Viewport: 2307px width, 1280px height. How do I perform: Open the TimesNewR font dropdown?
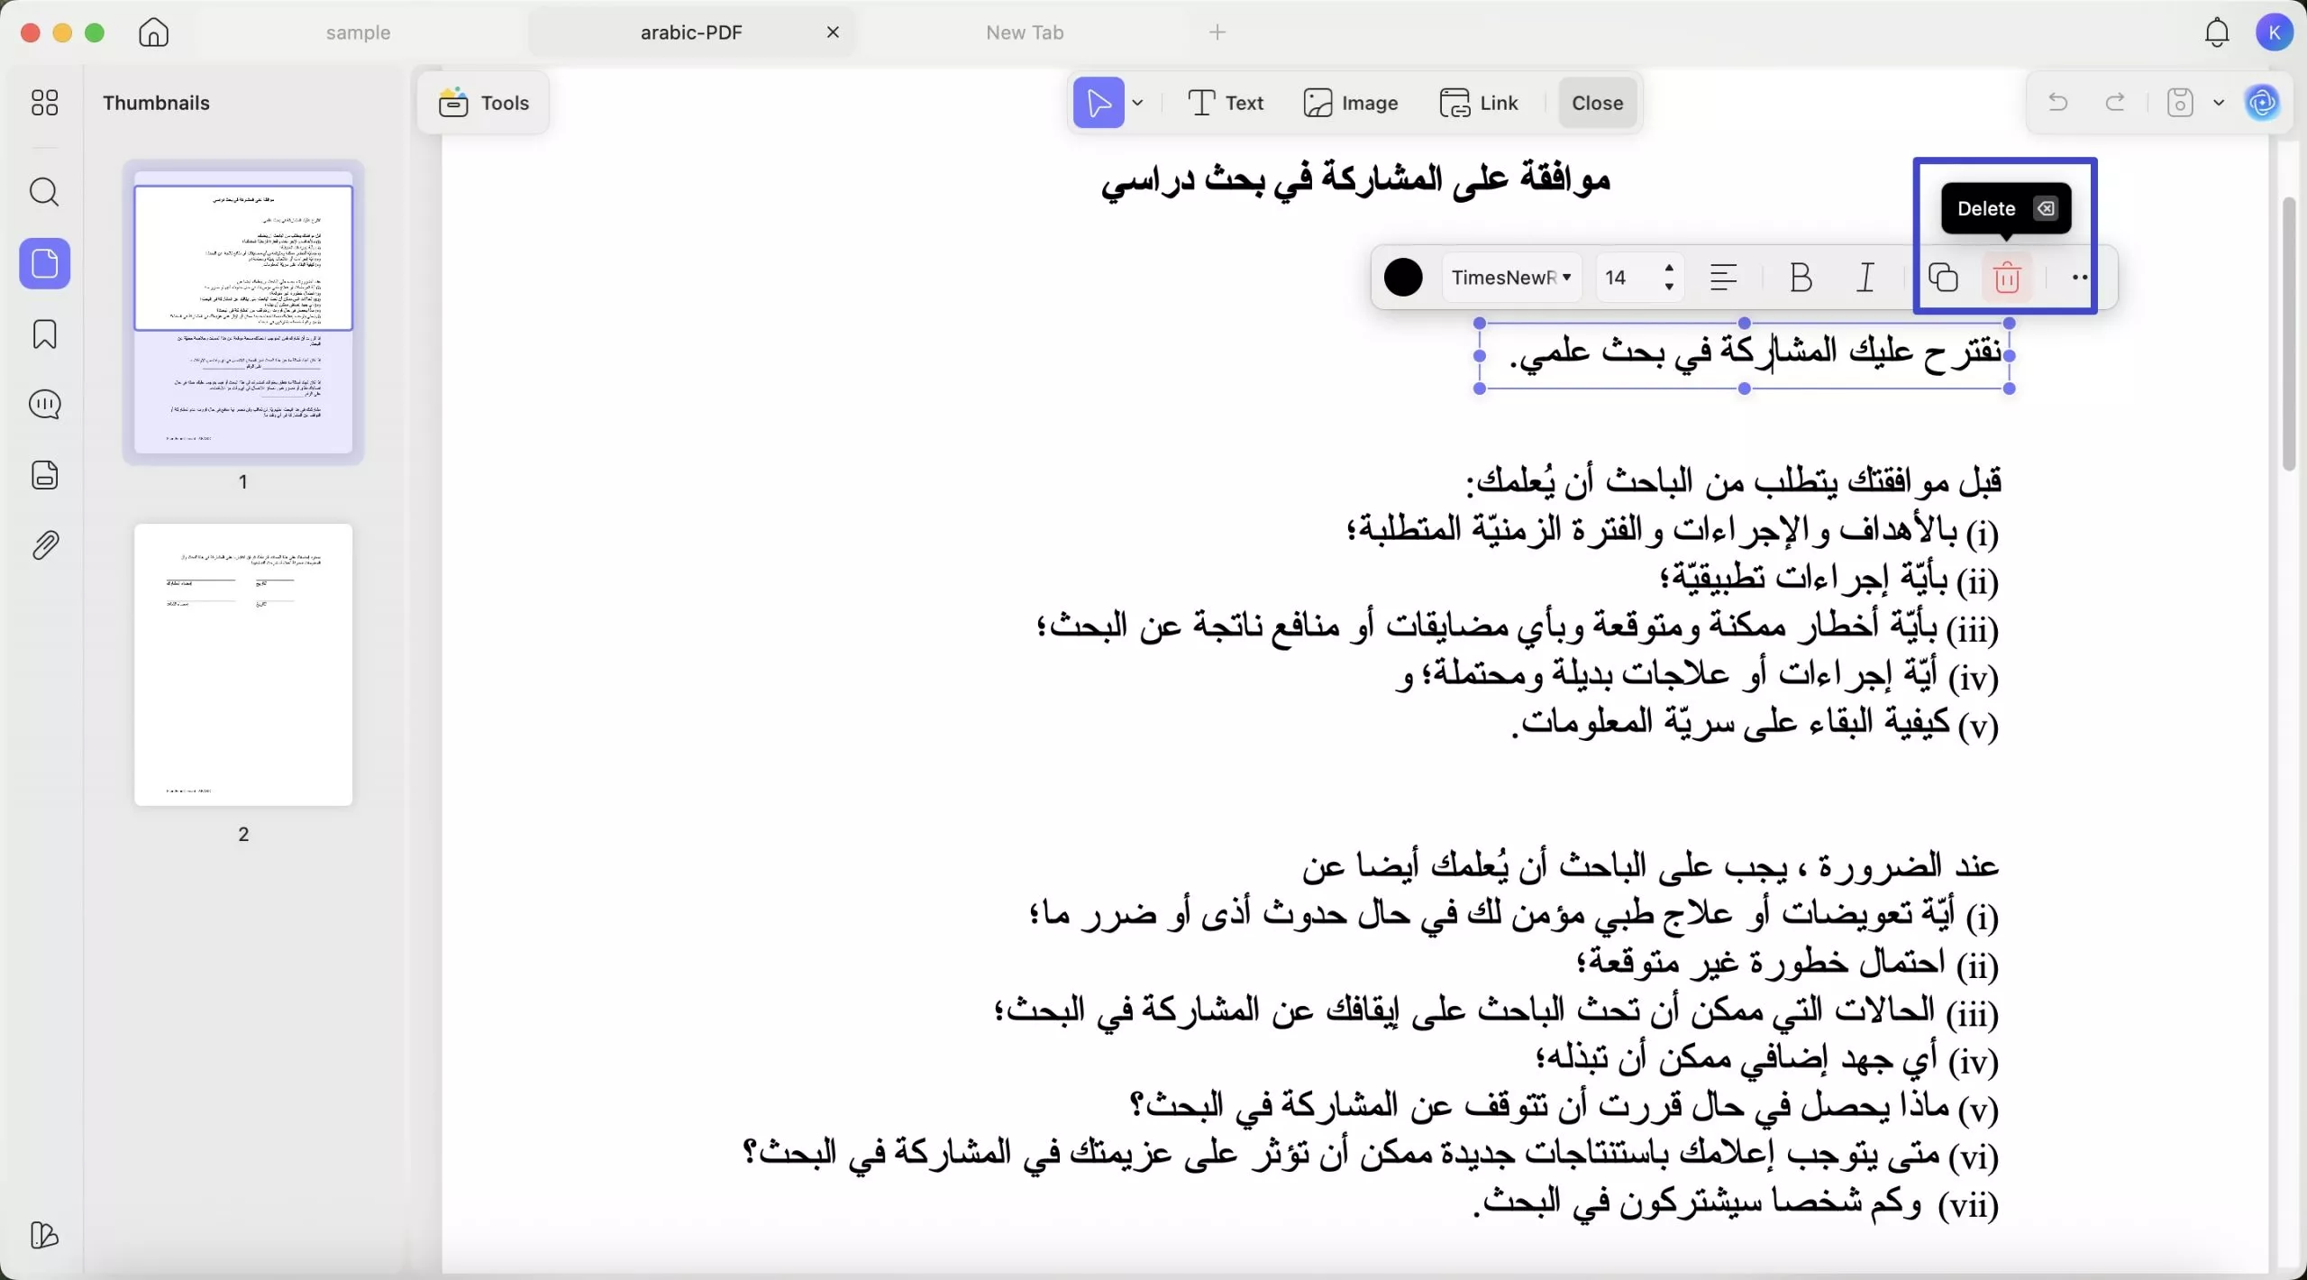coord(1512,278)
